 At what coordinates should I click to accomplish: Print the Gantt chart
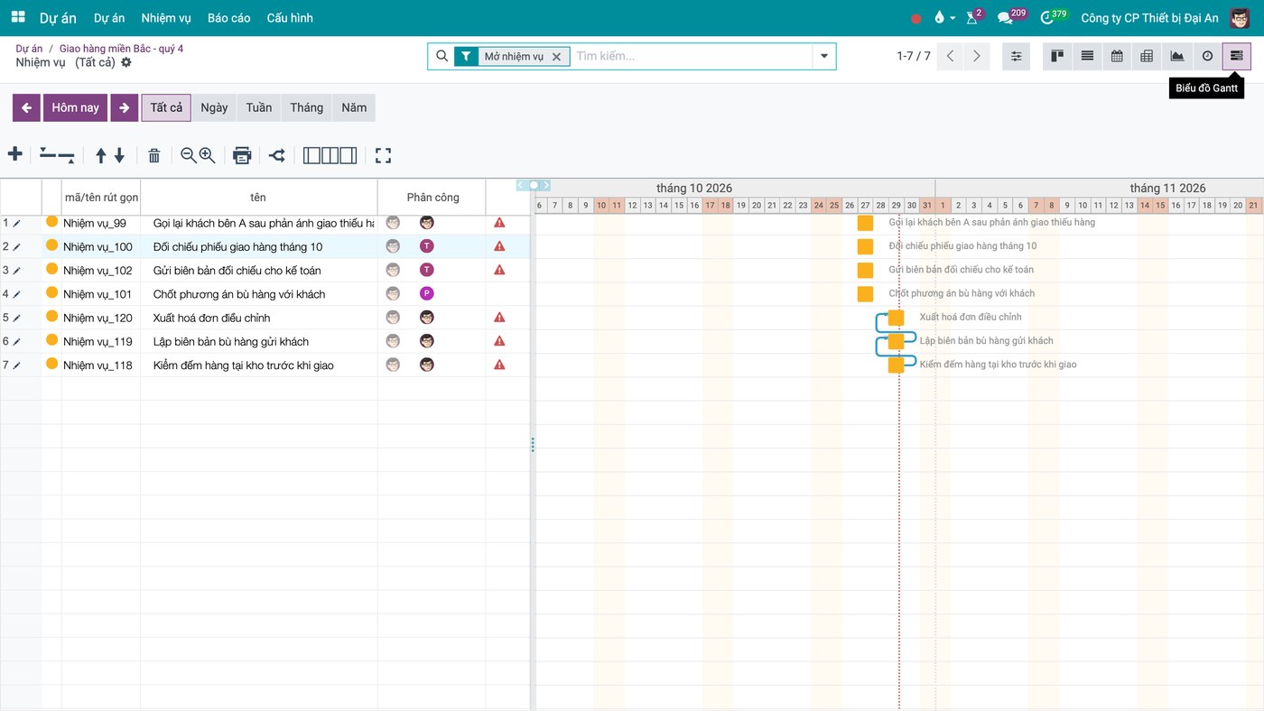coord(242,155)
